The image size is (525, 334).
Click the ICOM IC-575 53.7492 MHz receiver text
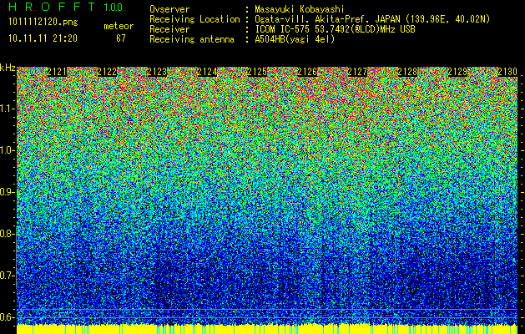coord(335,29)
